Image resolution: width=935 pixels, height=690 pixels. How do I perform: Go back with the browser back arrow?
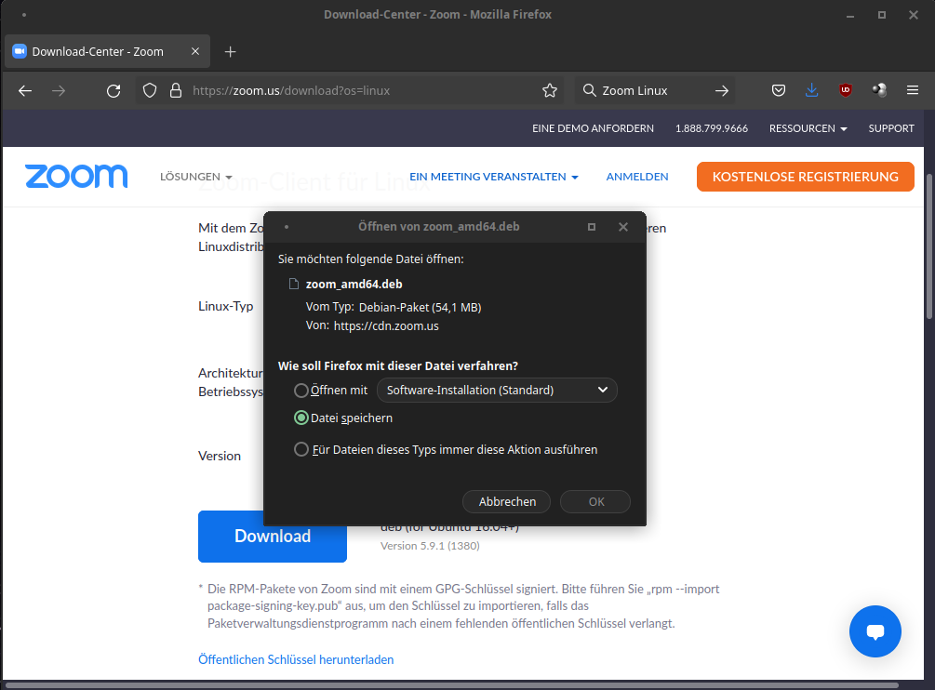tap(25, 90)
